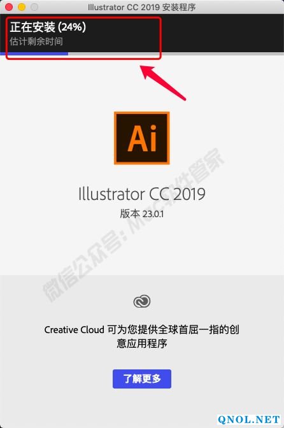The width and height of the screenshot is (284, 428).
Task: Click the red annotation arrow
Action: pyautogui.click(x=163, y=83)
